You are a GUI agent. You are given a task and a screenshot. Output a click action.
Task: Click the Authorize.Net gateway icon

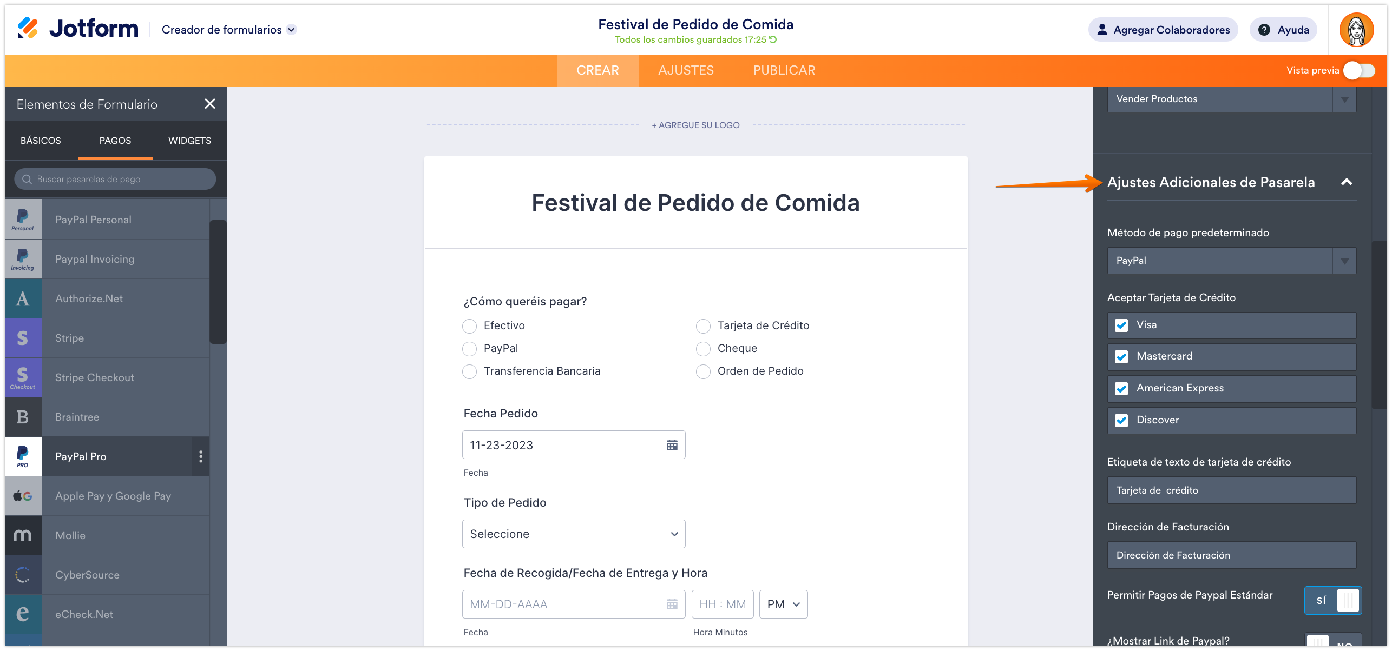point(23,298)
